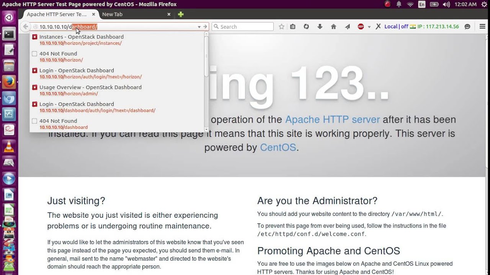Screen dimensions: 490x275
Task: Open System Monitor dock icon
Action: (9, 114)
